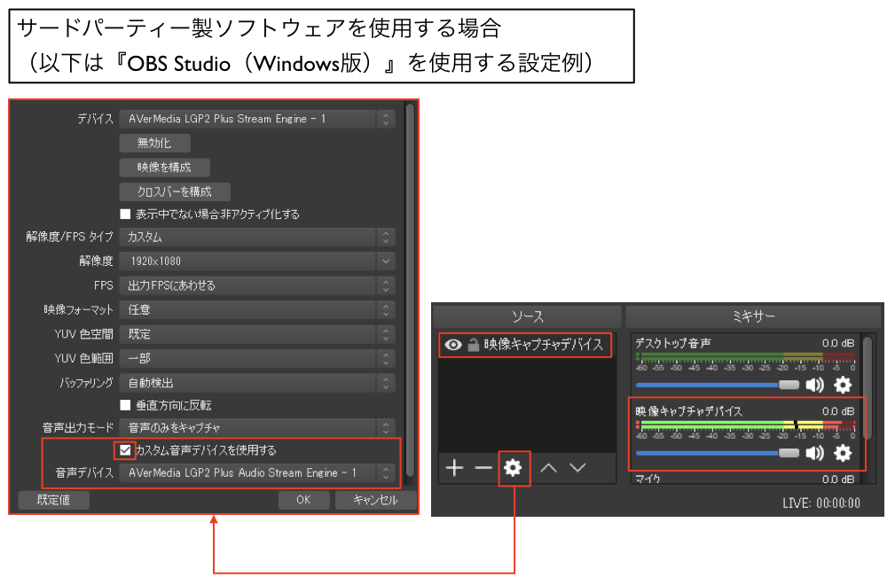The height and width of the screenshot is (585, 895).
Task: Mute デスクトップ音声 speaker icon
Action: [815, 385]
